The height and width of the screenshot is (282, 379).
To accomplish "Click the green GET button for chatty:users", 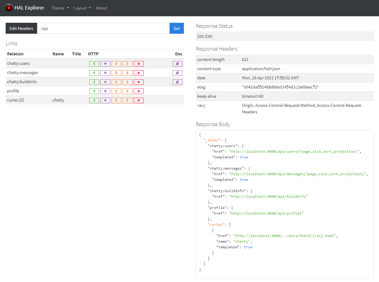I will [x=94, y=64].
